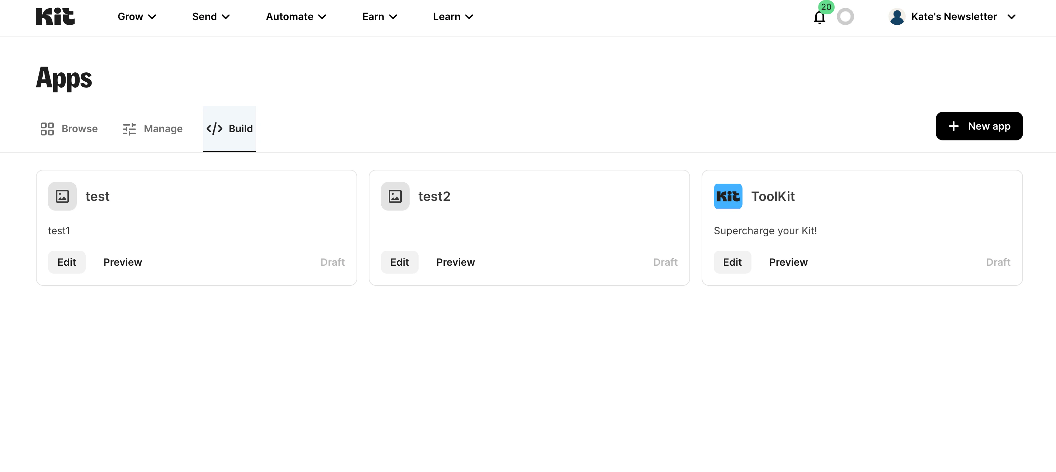
Task: Click the notification badge showing 20
Action: coord(826,7)
